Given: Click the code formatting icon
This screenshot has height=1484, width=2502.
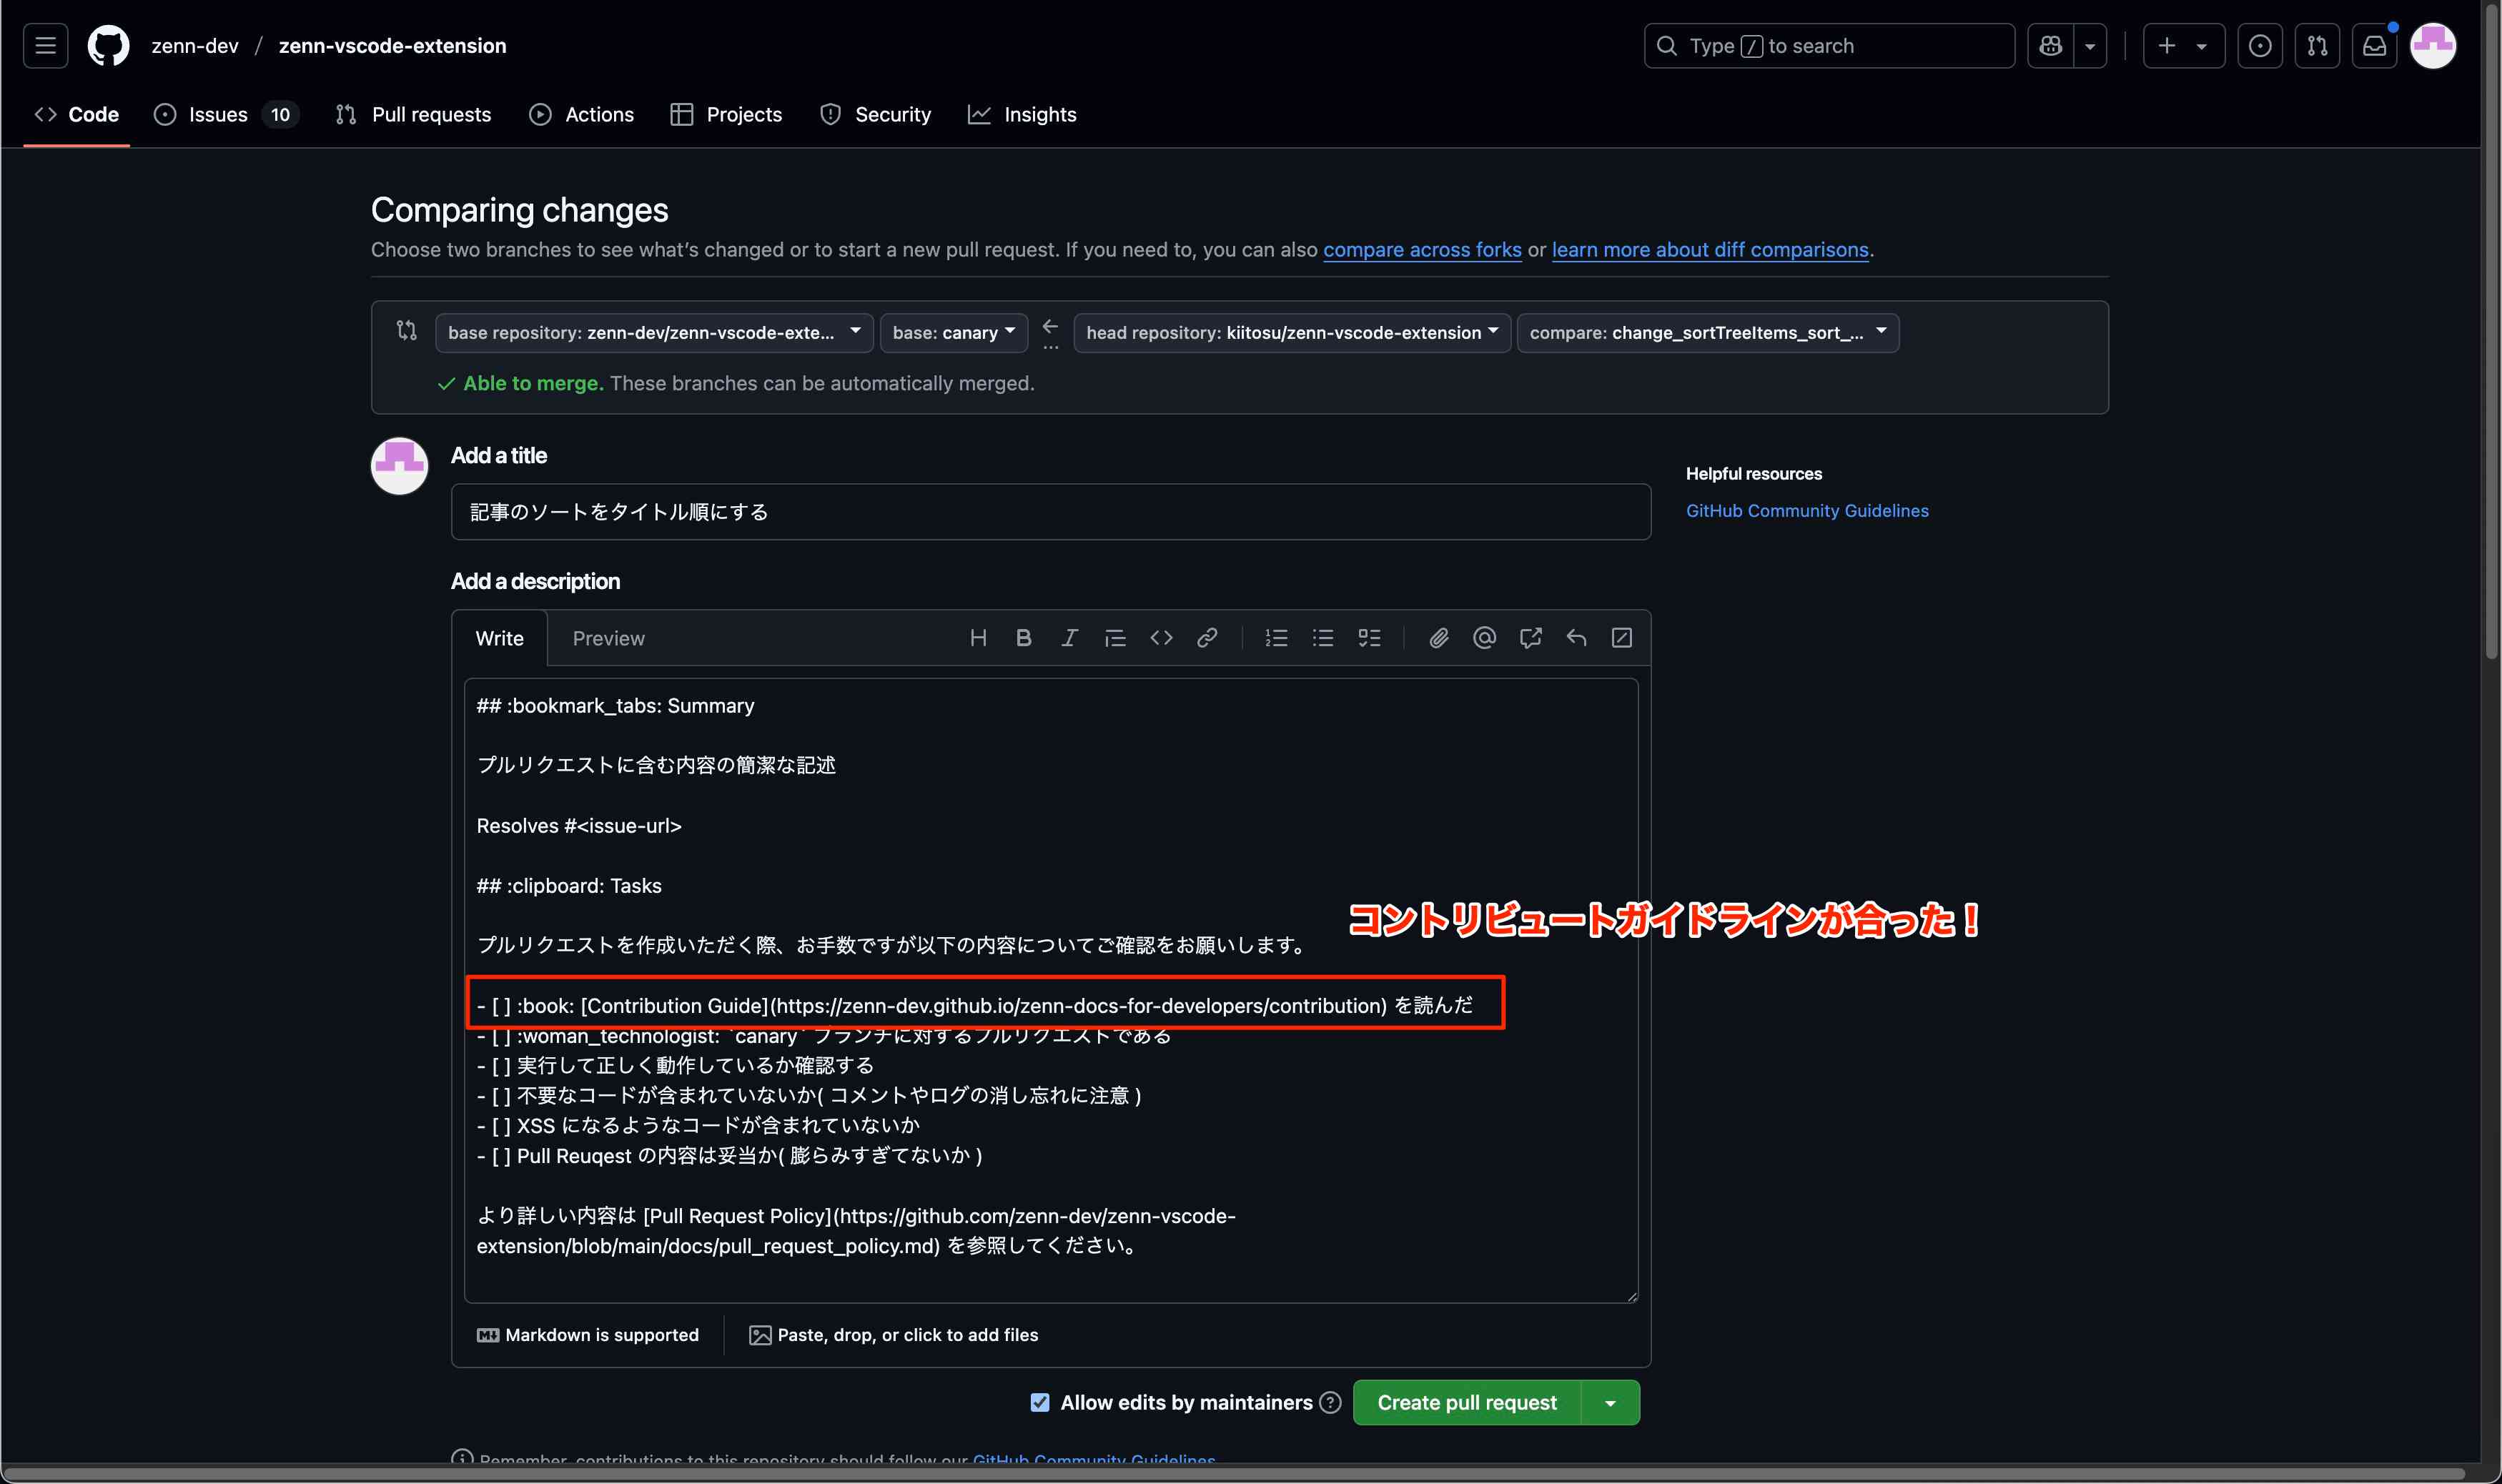Looking at the screenshot, I should (x=1161, y=638).
